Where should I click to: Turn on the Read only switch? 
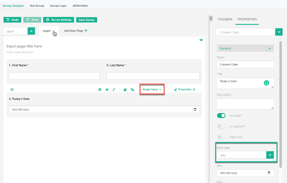pos(221,137)
